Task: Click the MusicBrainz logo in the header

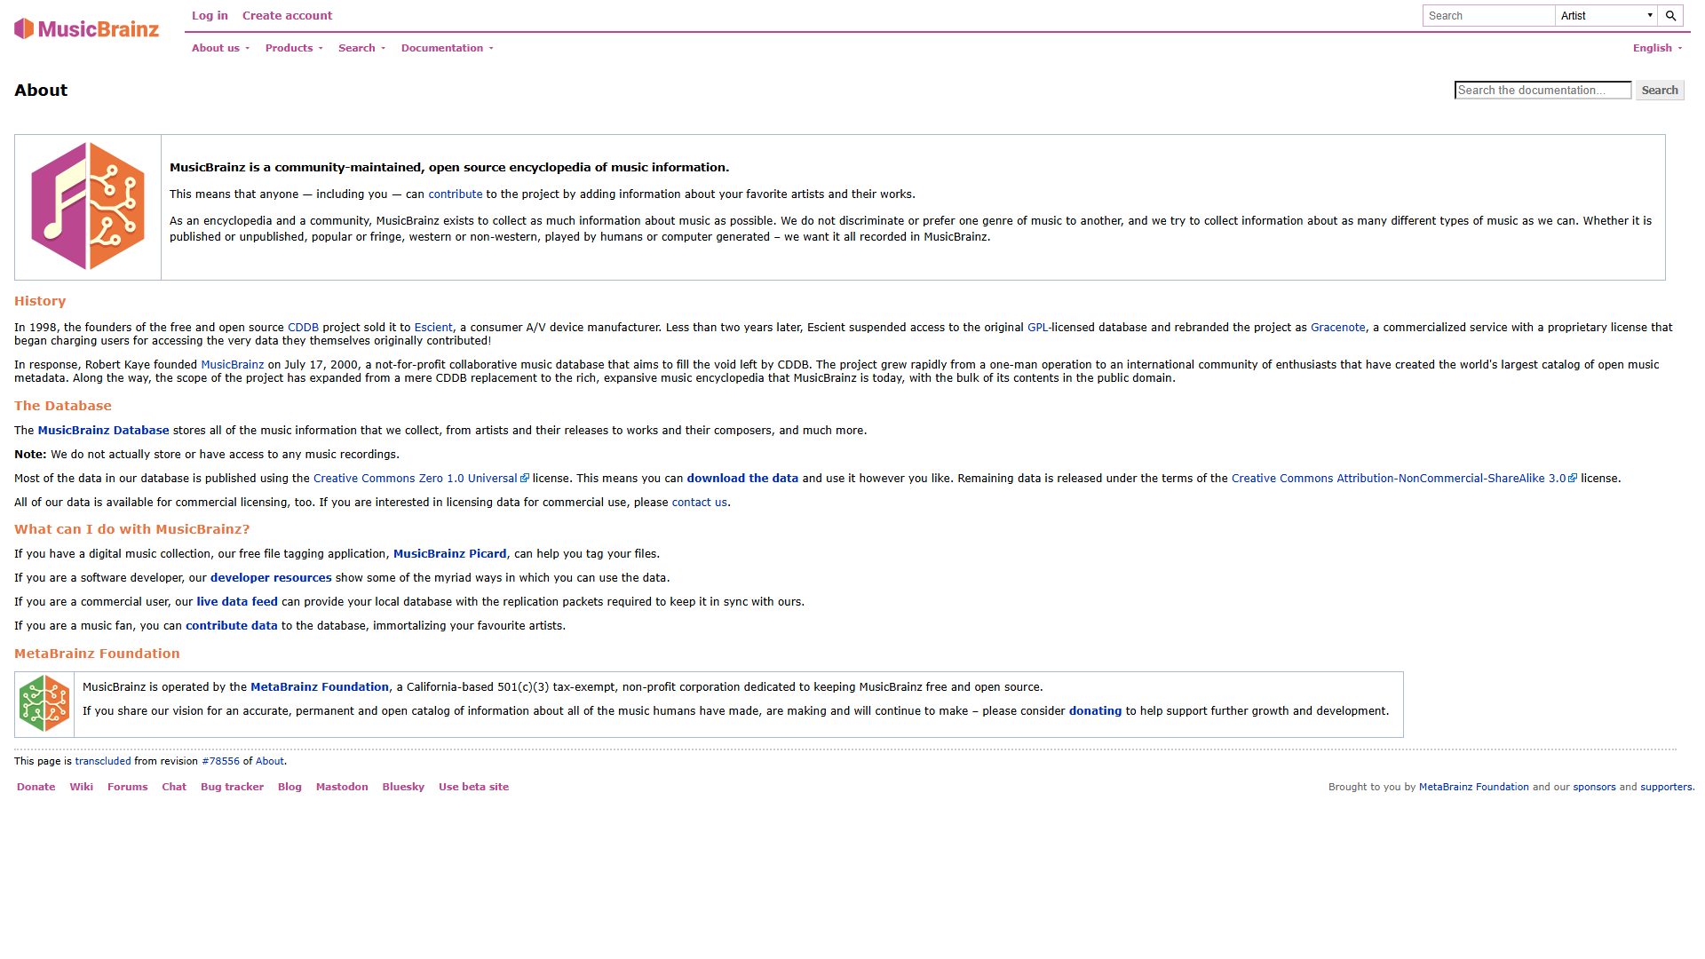Action: click(x=87, y=29)
